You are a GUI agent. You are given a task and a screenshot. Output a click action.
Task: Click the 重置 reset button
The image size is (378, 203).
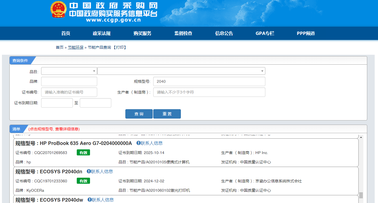(167, 114)
